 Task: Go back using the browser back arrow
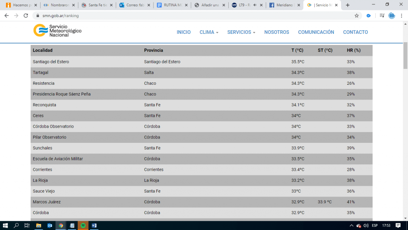click(x=6, y=16)
